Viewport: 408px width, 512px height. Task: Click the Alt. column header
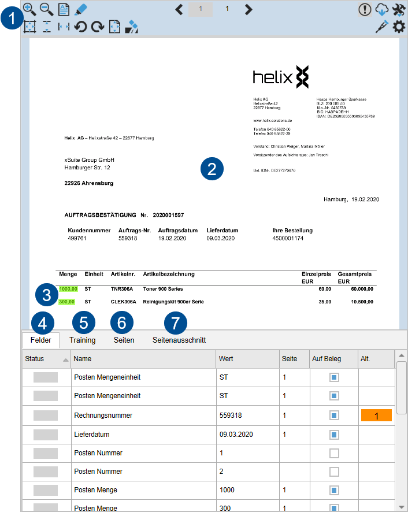[x=376, y=358]
